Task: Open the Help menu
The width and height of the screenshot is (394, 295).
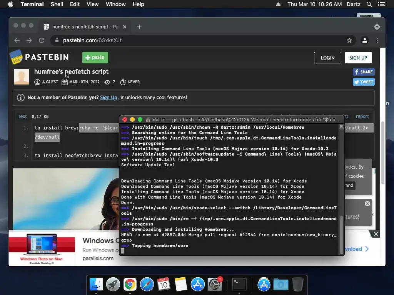Action: tap(139, 4)
